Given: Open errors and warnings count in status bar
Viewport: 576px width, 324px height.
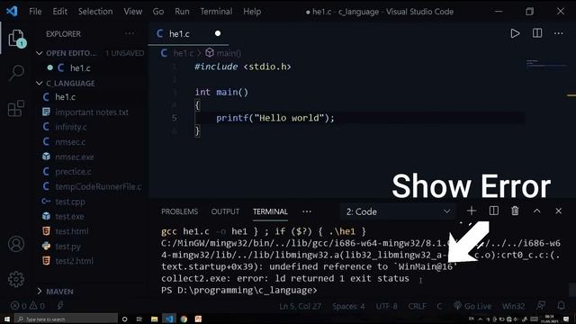Looking at the screenshot, I should point(28,306).
